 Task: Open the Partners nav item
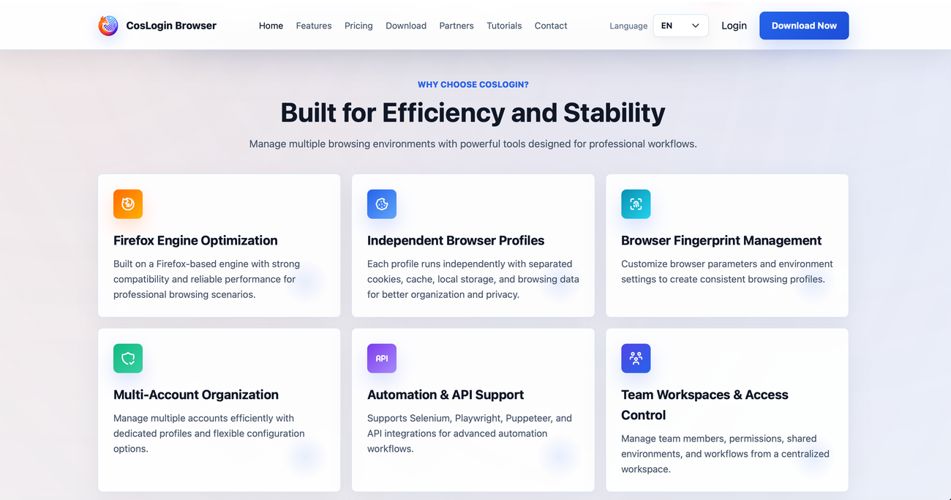456,26
